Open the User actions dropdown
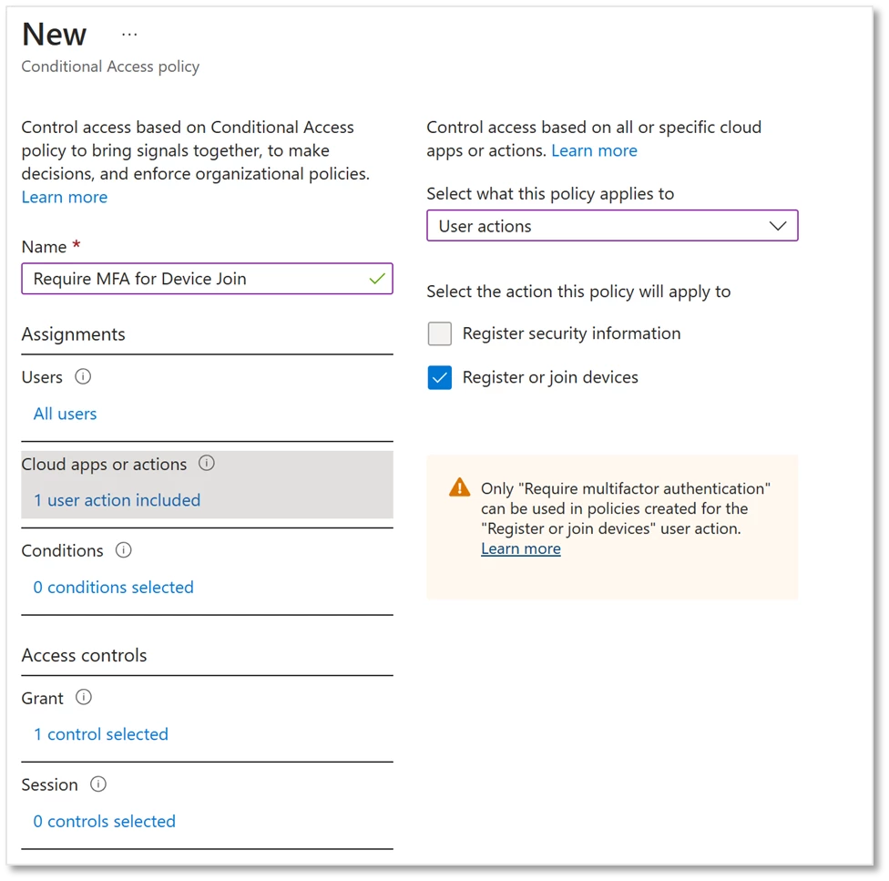The image size is (889, 881). (x=612, y=225)
